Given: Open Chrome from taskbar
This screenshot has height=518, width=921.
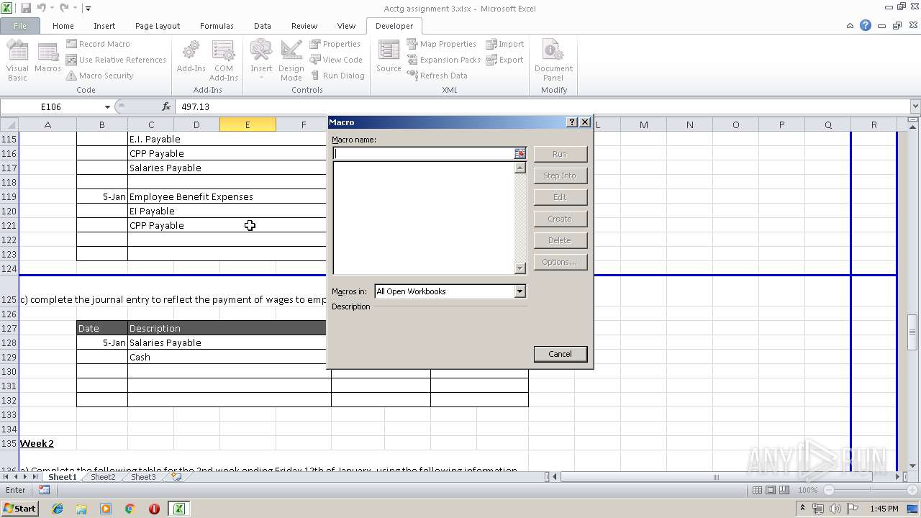Looking at the screenshot, I should (130, 509).
